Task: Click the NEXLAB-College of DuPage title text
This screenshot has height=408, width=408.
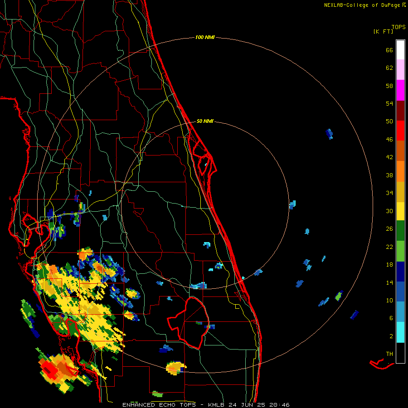Action: tap(362, 5)
